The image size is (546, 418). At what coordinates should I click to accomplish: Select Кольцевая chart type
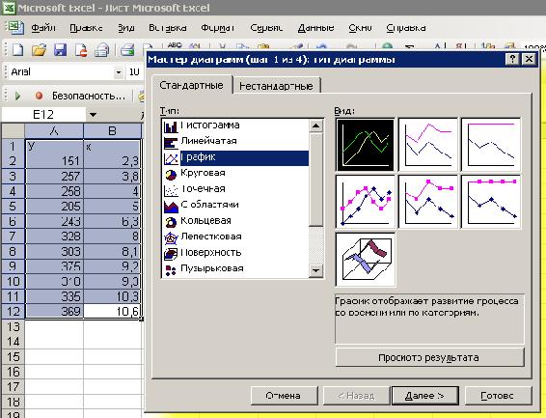[x=235, y=221]
